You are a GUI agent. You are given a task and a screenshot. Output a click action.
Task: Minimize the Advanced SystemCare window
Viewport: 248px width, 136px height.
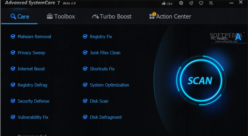coord(231,3)
